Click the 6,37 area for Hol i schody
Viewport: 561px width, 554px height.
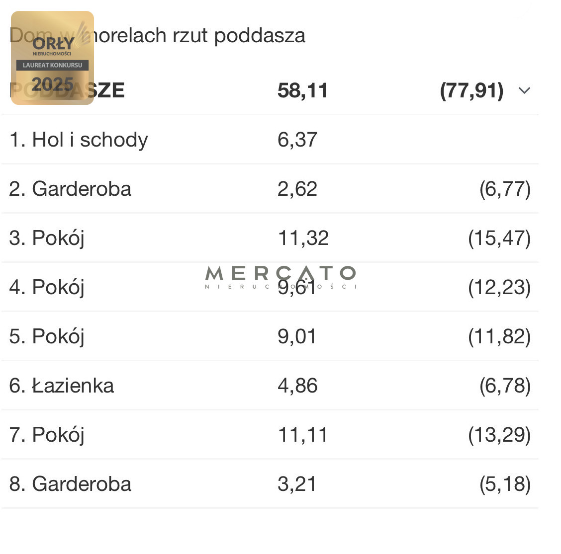(x=297, y=140)
